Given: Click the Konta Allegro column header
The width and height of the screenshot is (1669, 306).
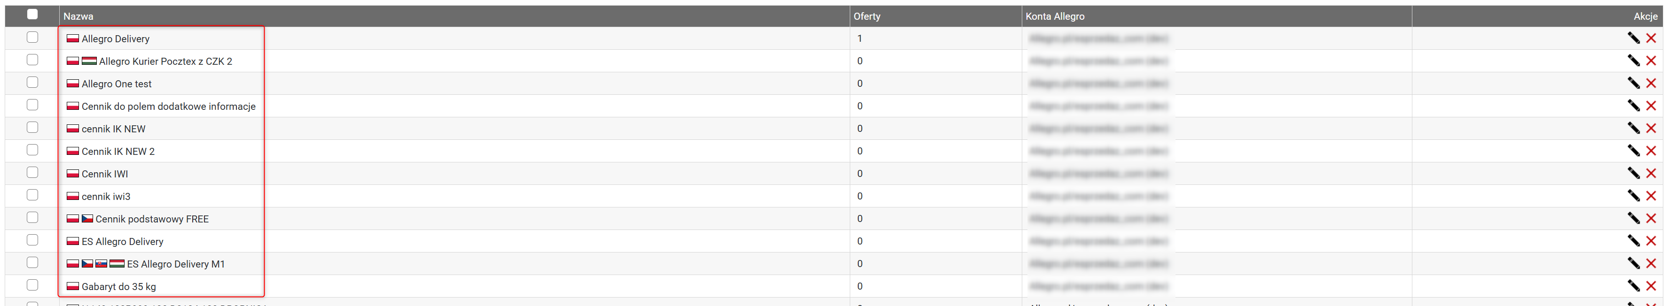Looking at the screenshot, I should click(x=1054, y=16).
